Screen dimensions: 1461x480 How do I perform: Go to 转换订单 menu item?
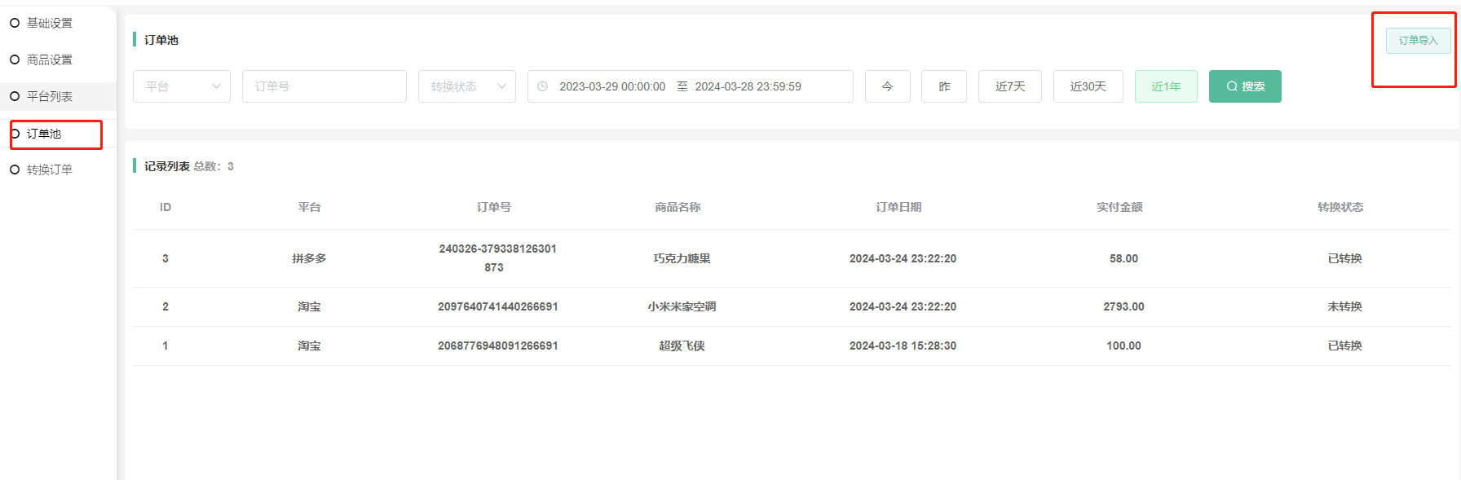click(x=49, y=170)
